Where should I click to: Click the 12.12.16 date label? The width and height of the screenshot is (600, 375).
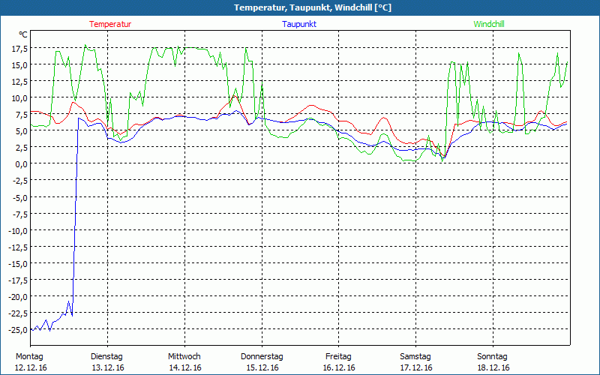click(x=31, y=367)
